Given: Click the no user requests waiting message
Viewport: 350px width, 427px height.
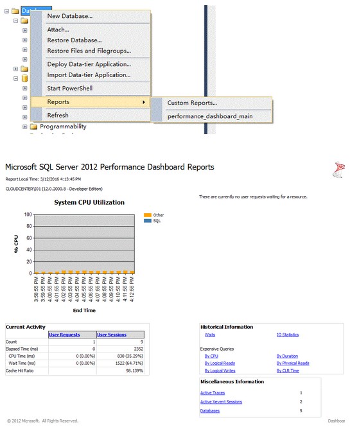Looking at the screenshot, I should point(253,196).
